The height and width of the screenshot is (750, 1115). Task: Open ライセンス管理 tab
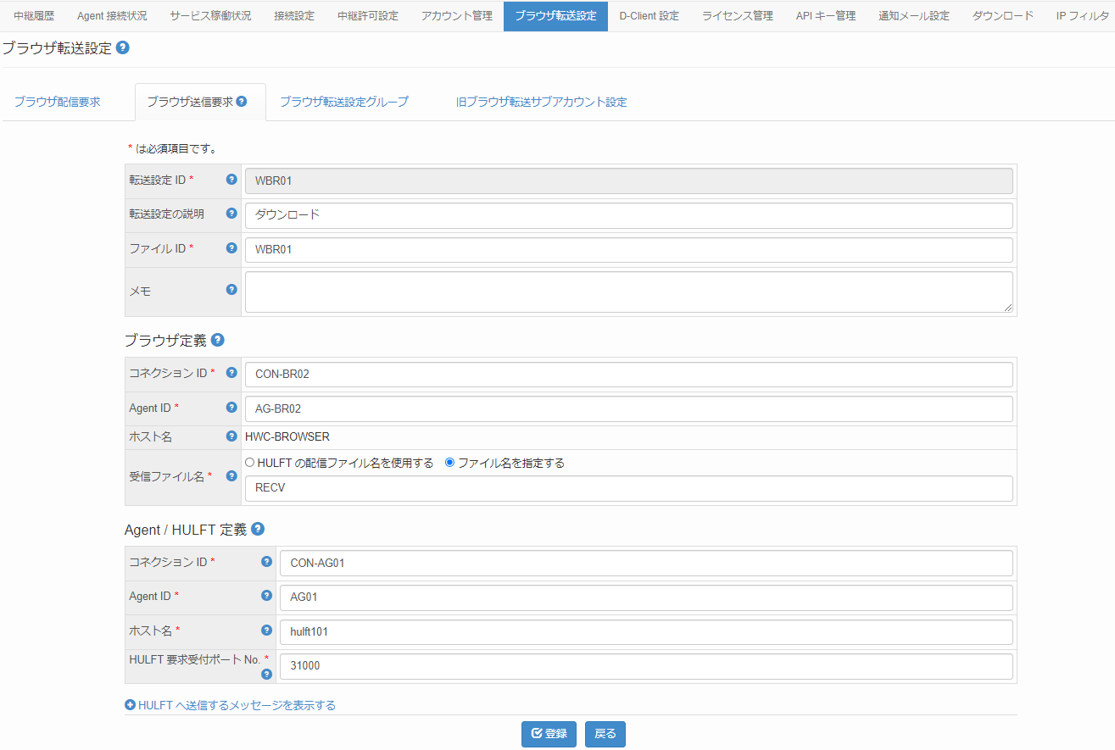click(738, 16)
